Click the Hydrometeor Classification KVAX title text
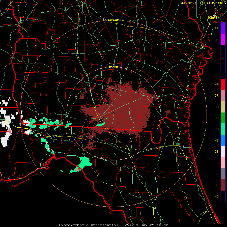 coord(113,225)
